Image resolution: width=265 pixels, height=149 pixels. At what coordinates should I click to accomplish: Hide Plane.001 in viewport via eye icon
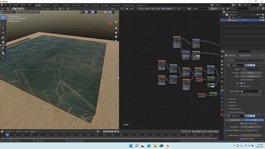pyautogui.click(x=260, y=20)
